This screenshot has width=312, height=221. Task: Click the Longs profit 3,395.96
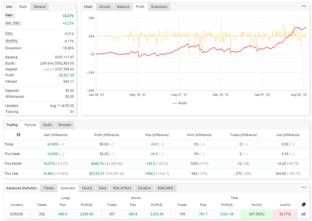point(86,214)
